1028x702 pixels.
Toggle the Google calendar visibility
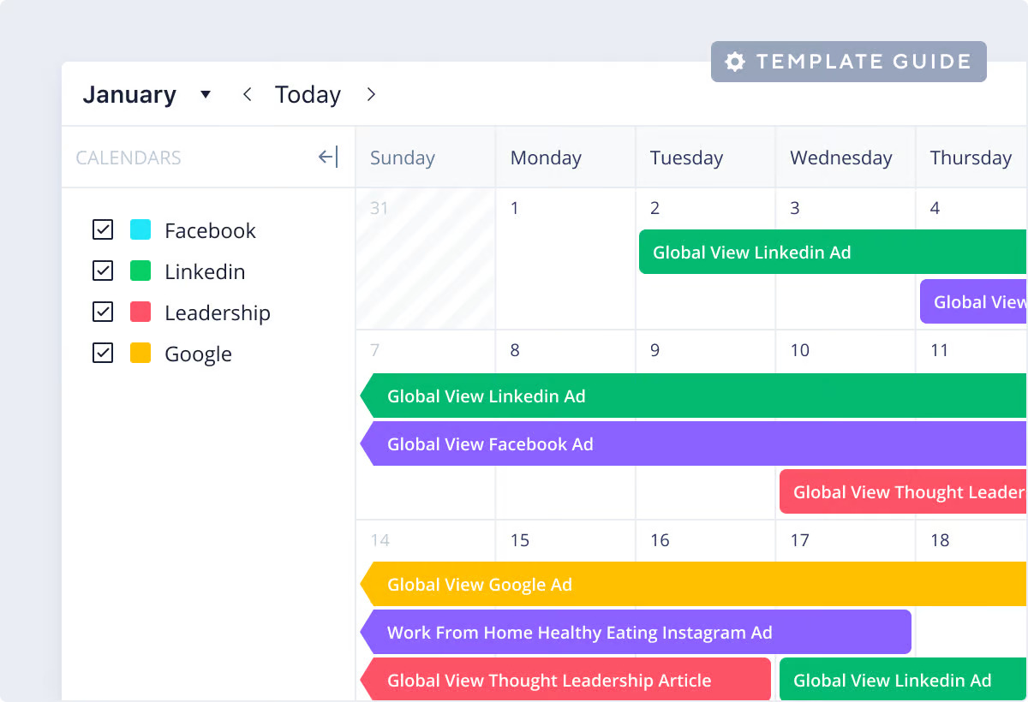click(102, 353)
